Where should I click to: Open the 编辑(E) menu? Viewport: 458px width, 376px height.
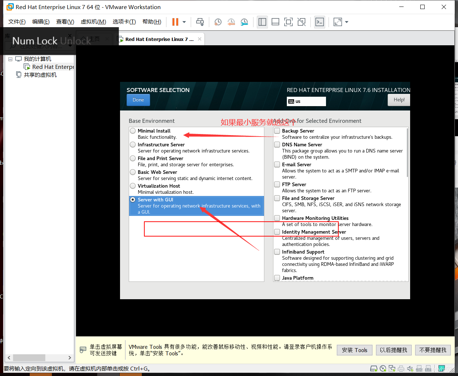click(x=41, y=22)
